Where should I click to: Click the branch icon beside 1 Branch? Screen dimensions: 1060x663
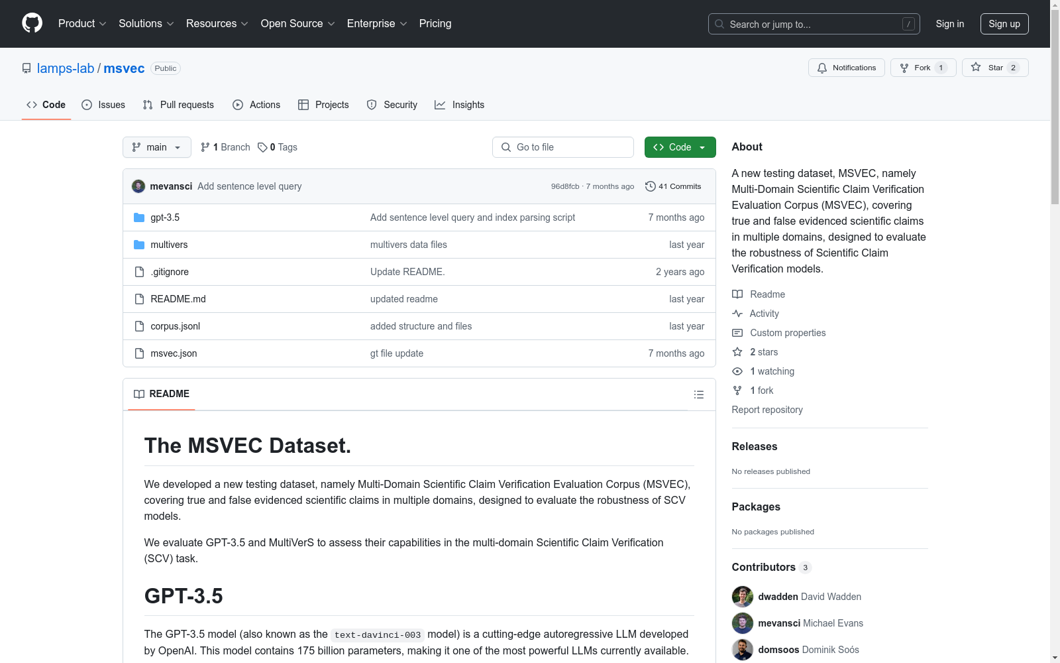(x=205, y=147)
